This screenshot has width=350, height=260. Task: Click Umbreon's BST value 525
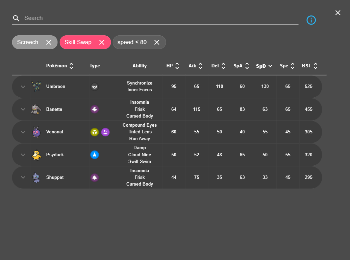(x=308, y=86)
